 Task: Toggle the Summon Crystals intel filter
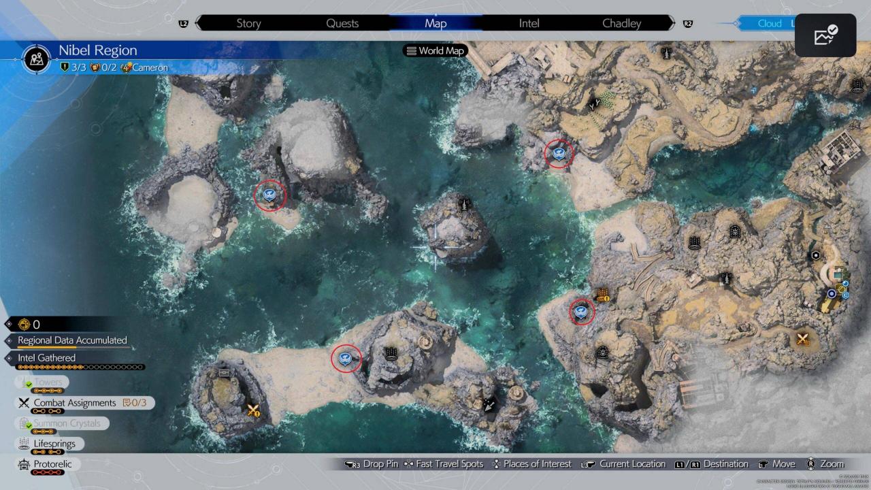pos(62,423)
